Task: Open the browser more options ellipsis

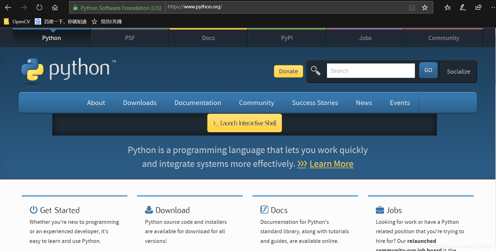Action: 493,8
